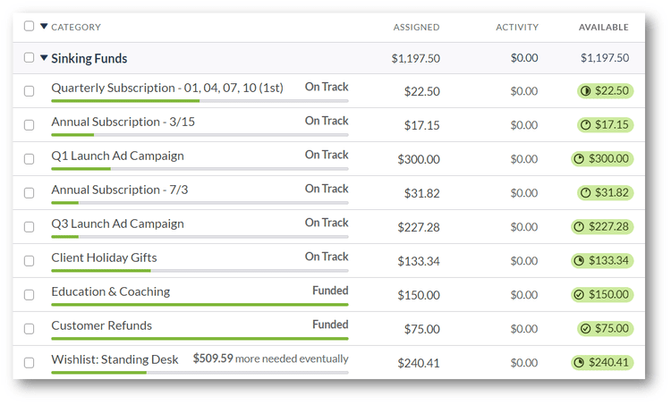Open the Client Holiday Gifts category

pos(104,257)
